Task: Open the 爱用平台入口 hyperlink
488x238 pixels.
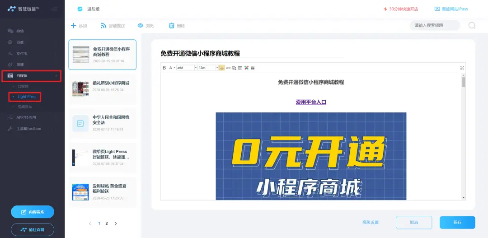Action: point(311,102)
